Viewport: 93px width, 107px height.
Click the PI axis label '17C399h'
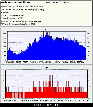[64, 62]
